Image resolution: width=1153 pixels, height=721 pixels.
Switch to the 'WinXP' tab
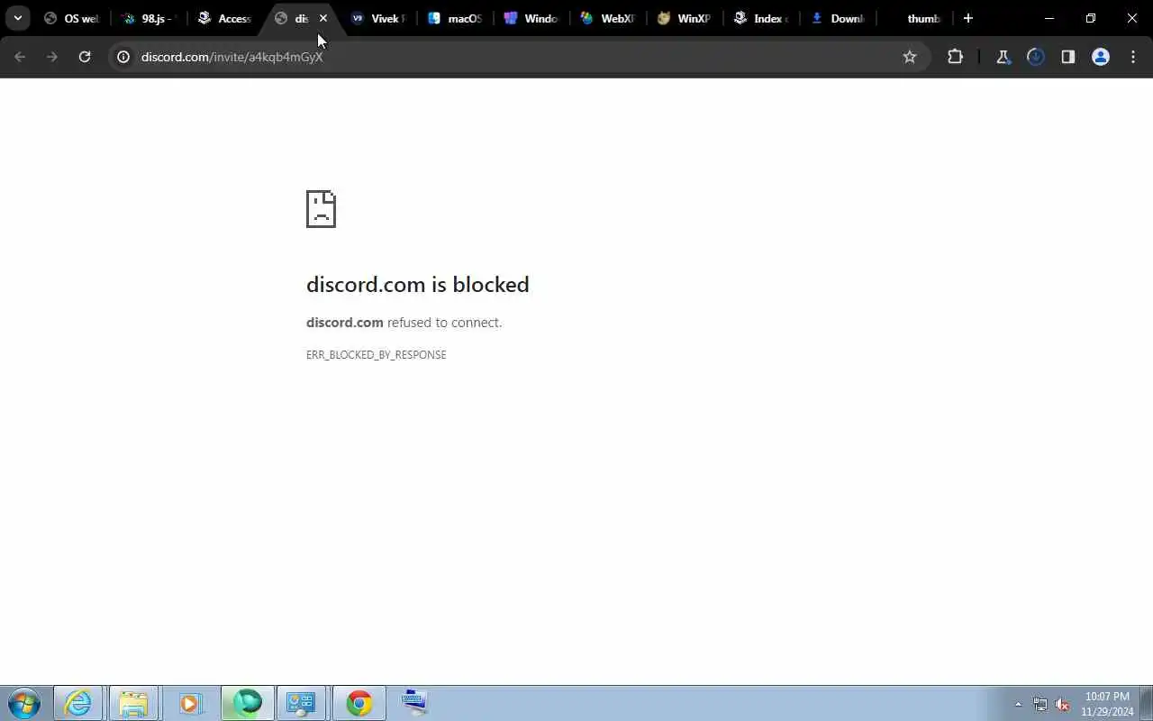pos(685,18)
